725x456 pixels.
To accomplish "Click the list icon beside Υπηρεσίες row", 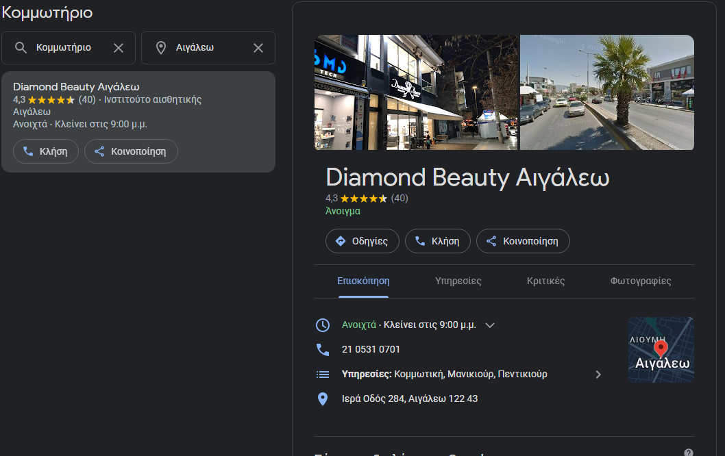I will (x=323, y=375).
